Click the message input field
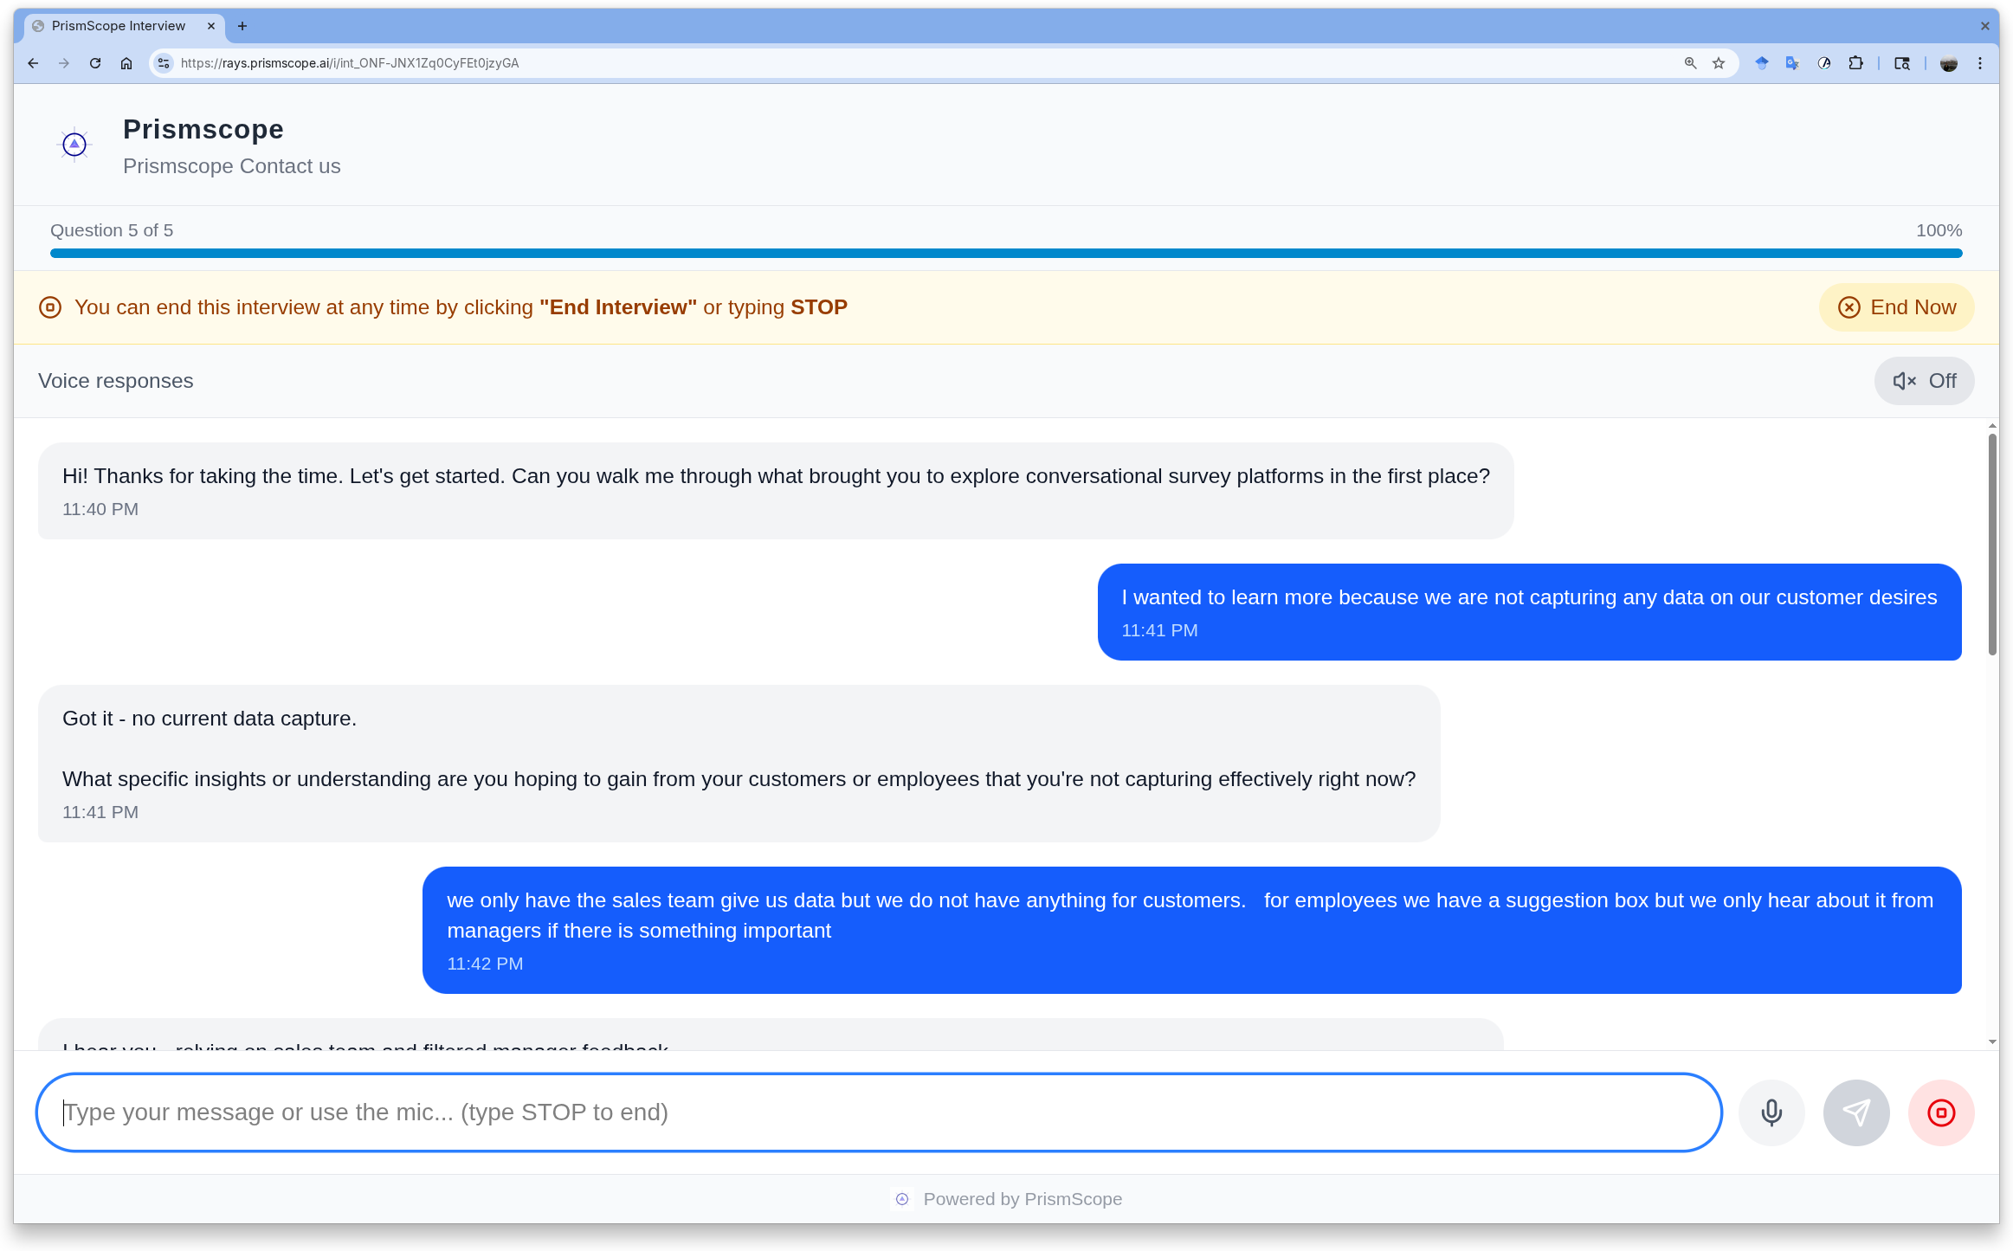 [879, 1112]
